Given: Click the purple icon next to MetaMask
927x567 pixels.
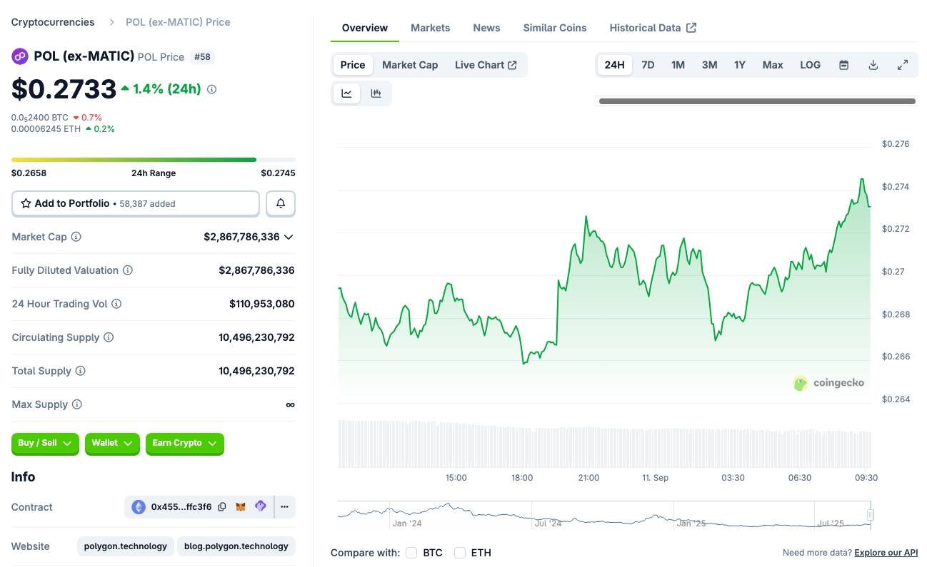Looking at the screenshot, I should pos(261,506).
